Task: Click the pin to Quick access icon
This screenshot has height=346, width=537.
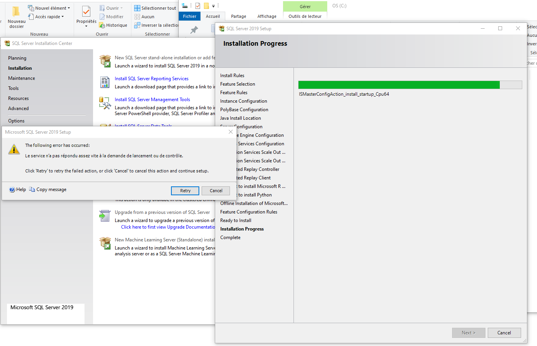Action: [x=194, y=29]
